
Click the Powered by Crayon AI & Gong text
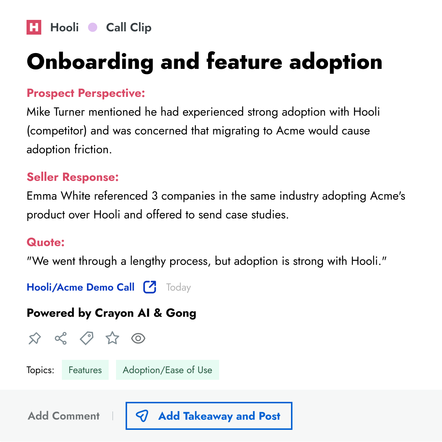click(x=111, y=313)
